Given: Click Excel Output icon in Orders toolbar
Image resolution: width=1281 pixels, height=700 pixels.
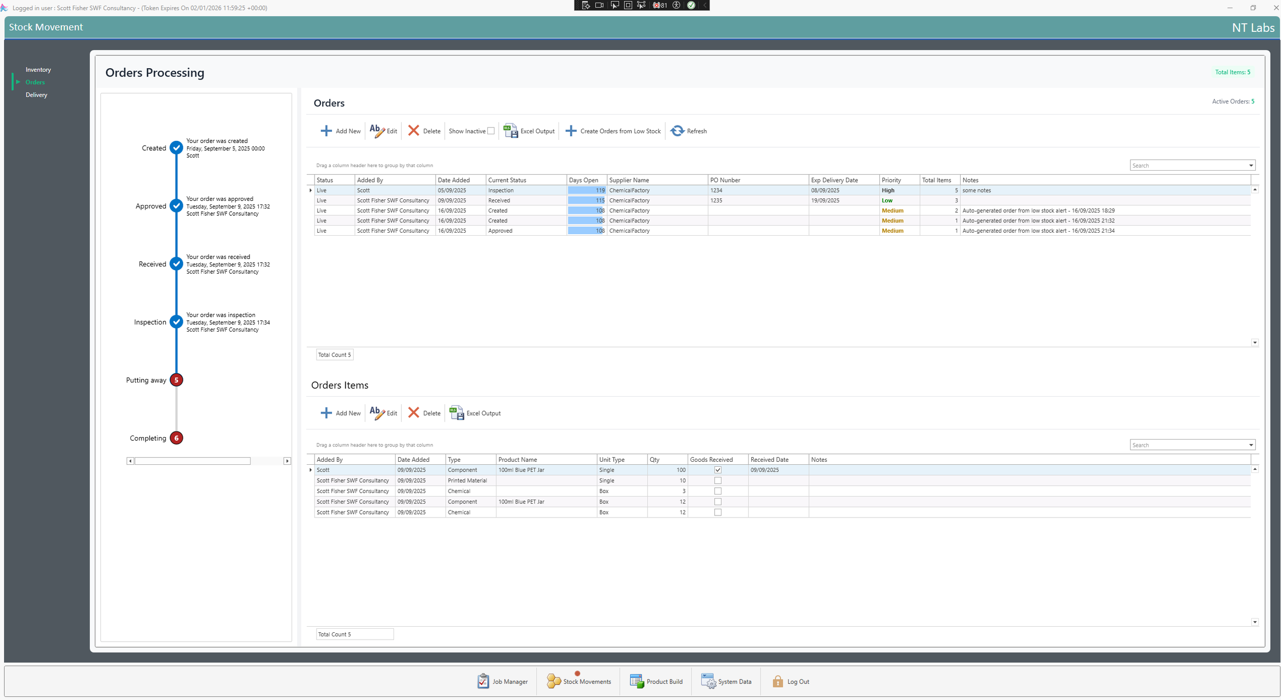Looking at the screenshot, I should click(510, 131).
